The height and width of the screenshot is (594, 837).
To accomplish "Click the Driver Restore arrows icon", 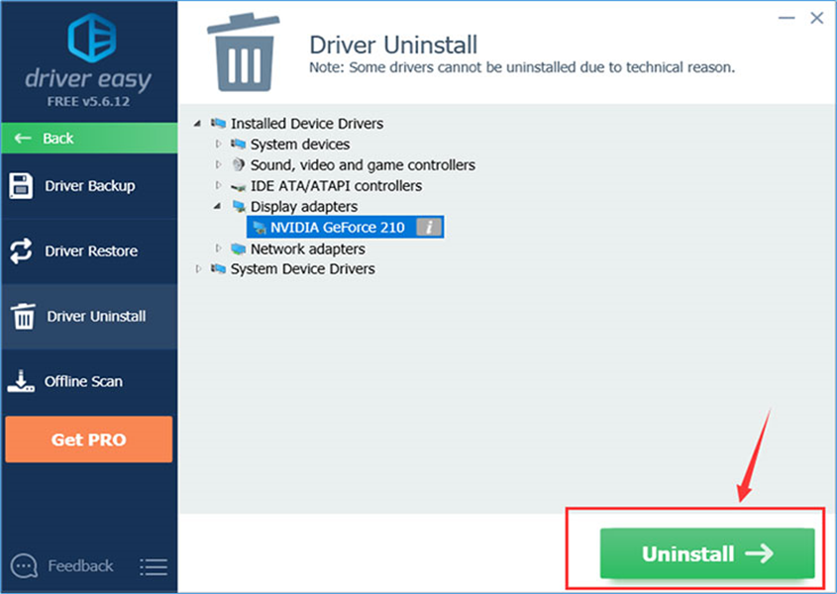I will [x=21, y=250].
